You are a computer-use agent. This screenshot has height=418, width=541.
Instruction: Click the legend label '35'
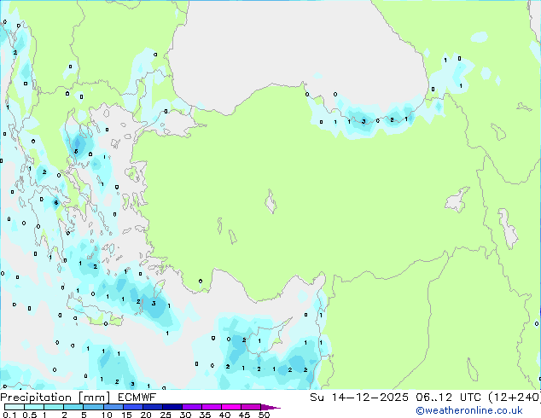(x=206, y=415)
